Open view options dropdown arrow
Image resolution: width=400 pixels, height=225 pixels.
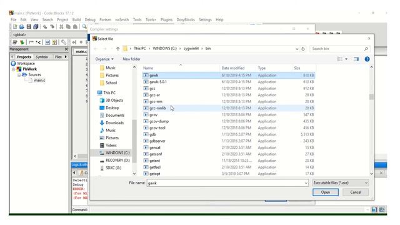coord(346,59)
